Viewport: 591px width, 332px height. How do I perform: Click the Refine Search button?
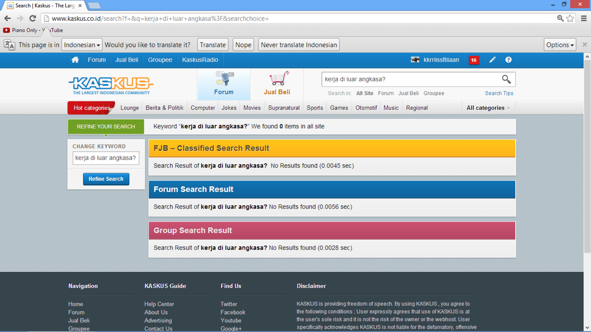106,179
